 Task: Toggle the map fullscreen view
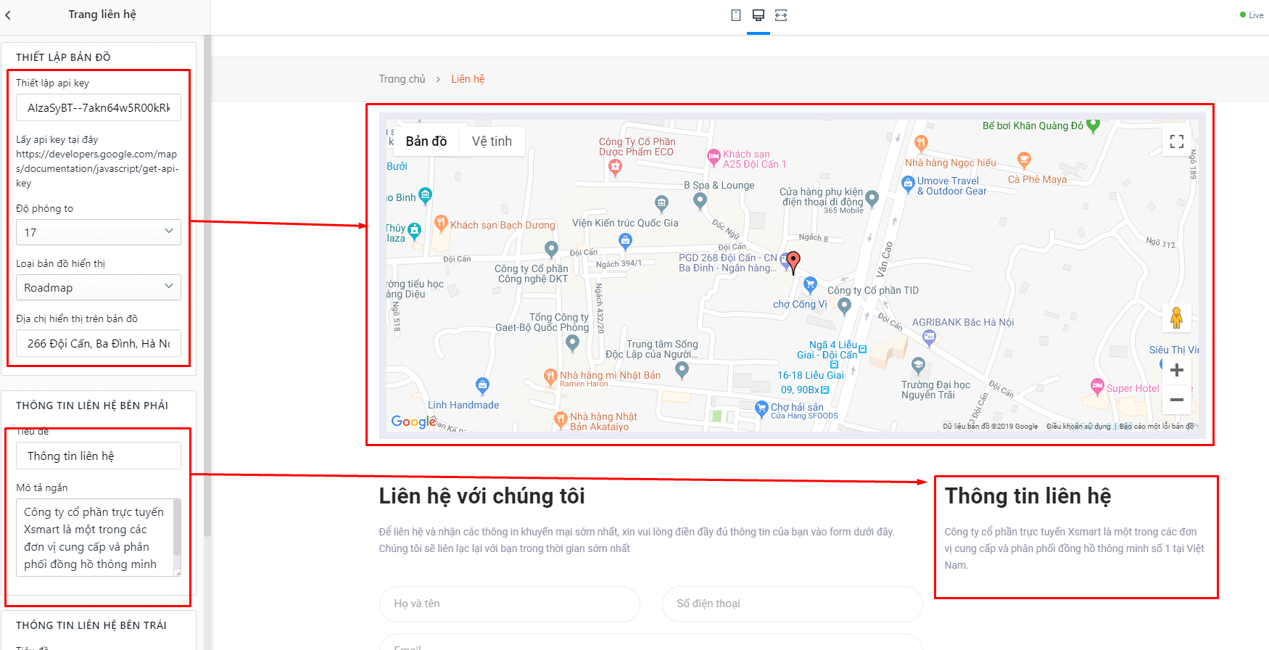1177,141
